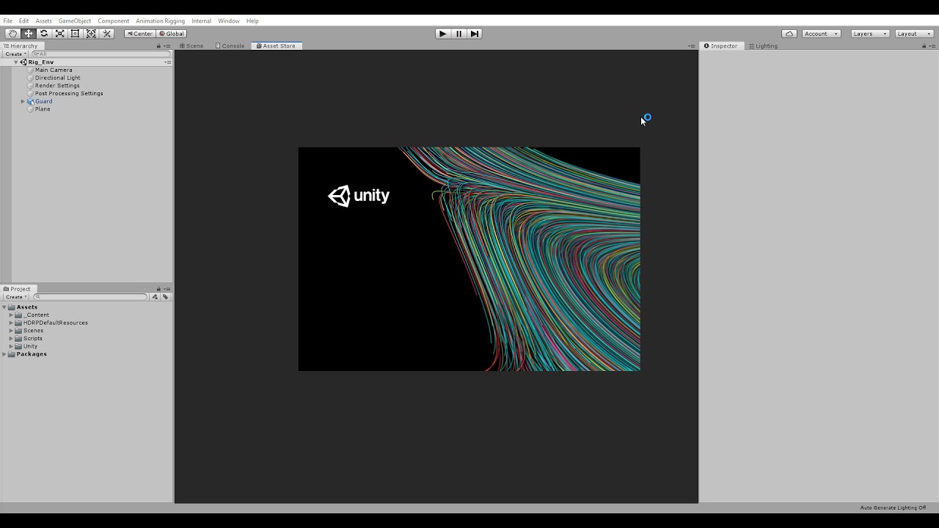Open the Project Create dropdown

tap(15, 297)
